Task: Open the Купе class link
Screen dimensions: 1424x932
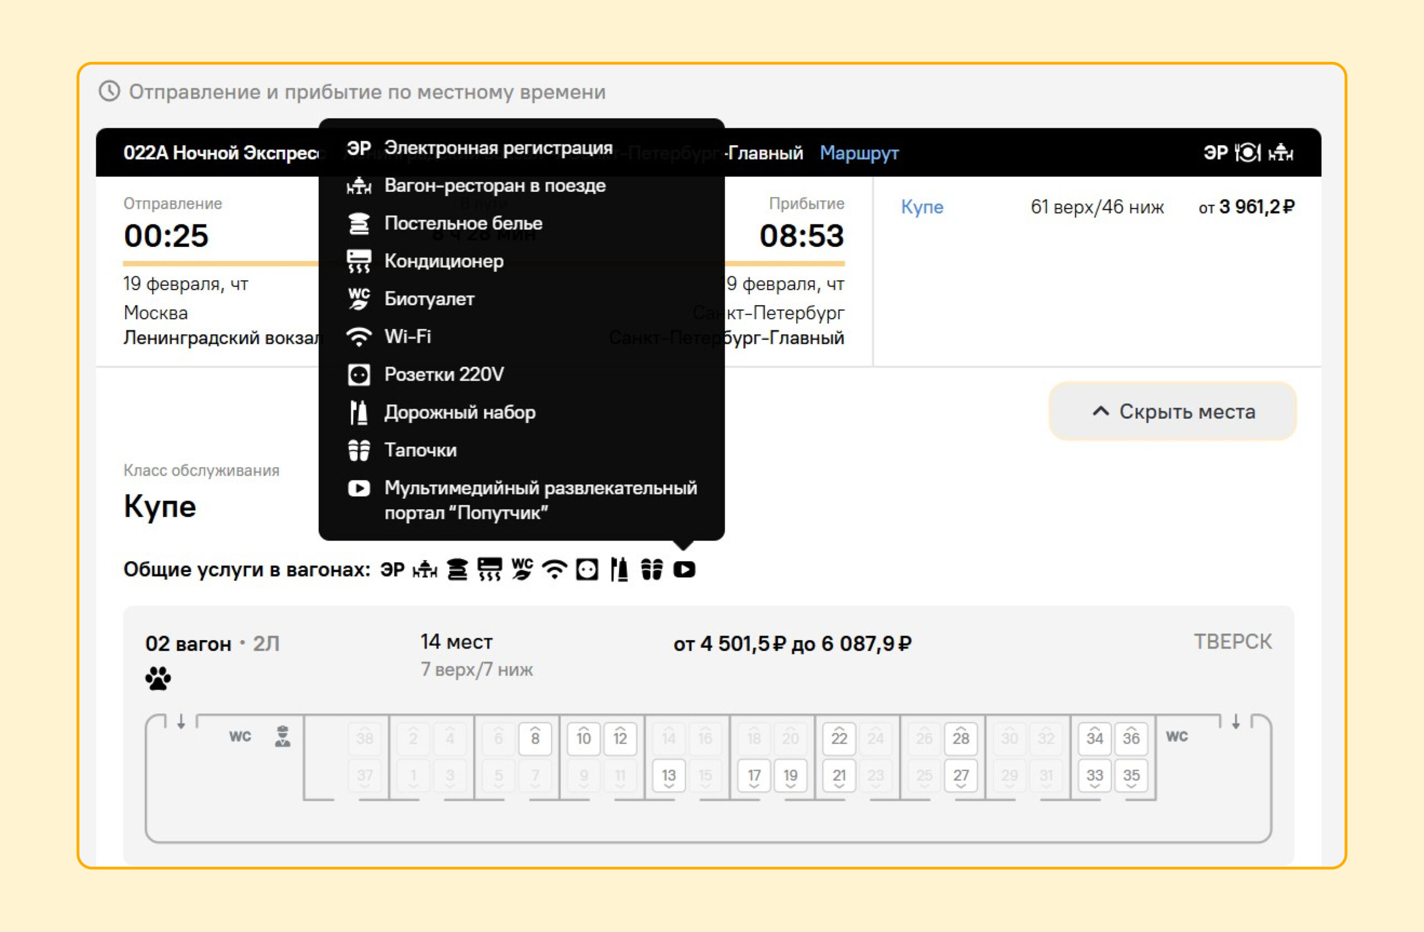Action: [922, 207]
